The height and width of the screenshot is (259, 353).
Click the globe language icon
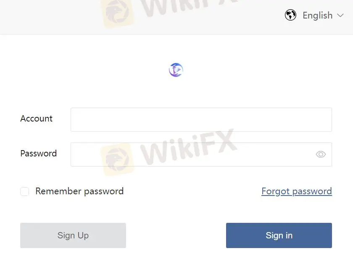coord(290,16)
